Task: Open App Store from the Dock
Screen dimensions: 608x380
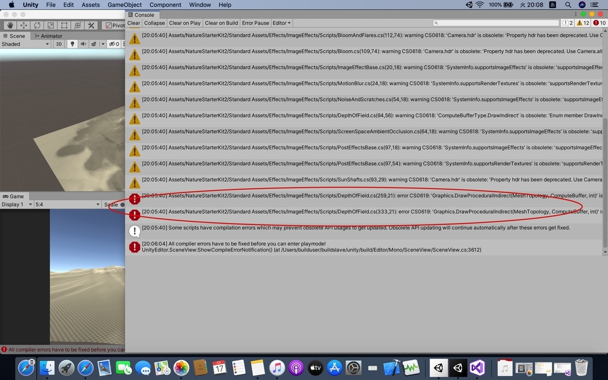Action: tap(334, 367)
